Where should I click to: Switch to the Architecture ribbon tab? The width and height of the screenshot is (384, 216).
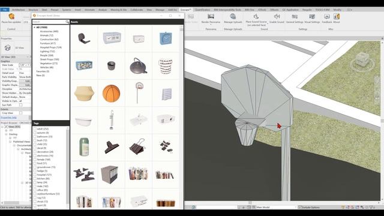click(19, 10)
